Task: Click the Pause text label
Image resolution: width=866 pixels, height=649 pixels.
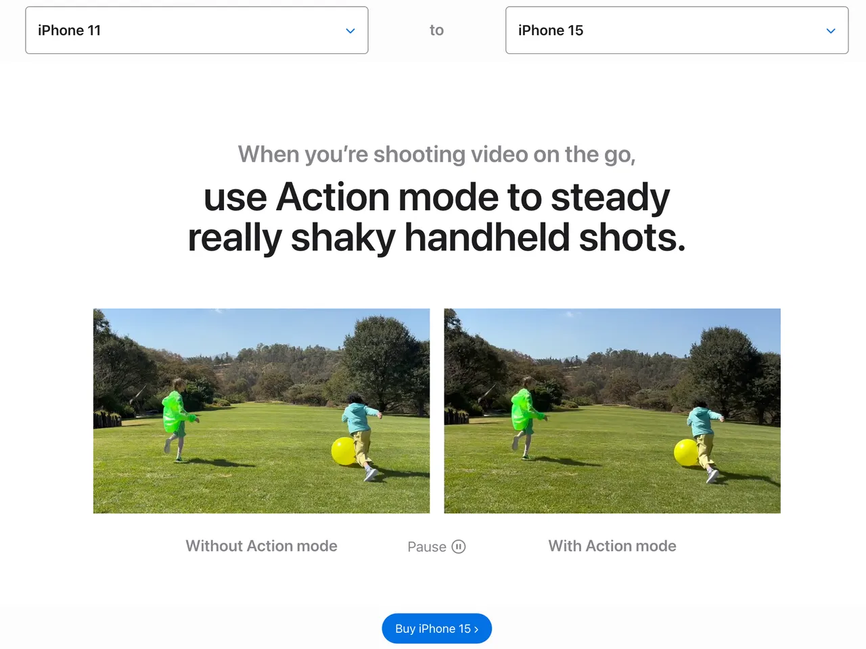Action: pos(427,547)
